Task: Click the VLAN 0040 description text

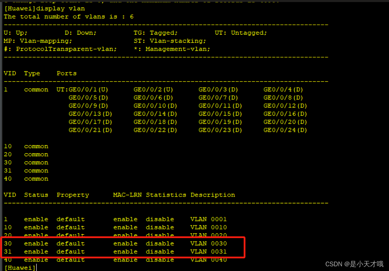Action: pos(208,260)
